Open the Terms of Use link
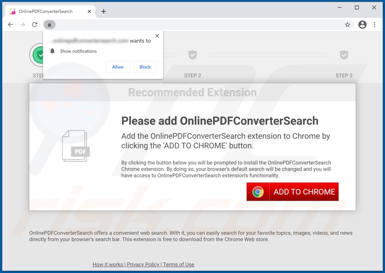This screenshot has height=273, width=385. pyautogui.click(x=178, y=264)
